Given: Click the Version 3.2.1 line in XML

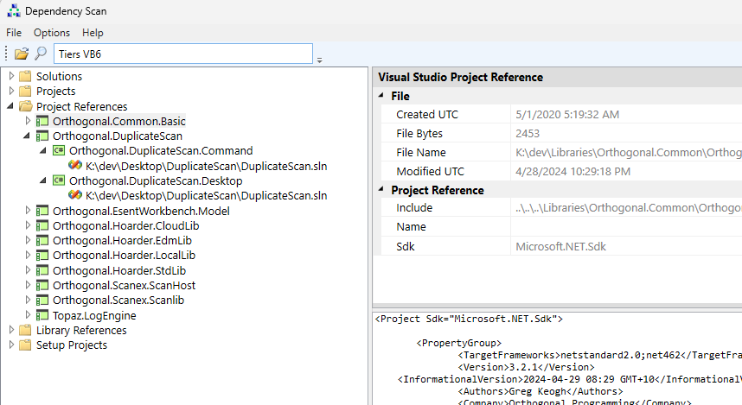Looking at the screenshot, I should coord(526,367).
